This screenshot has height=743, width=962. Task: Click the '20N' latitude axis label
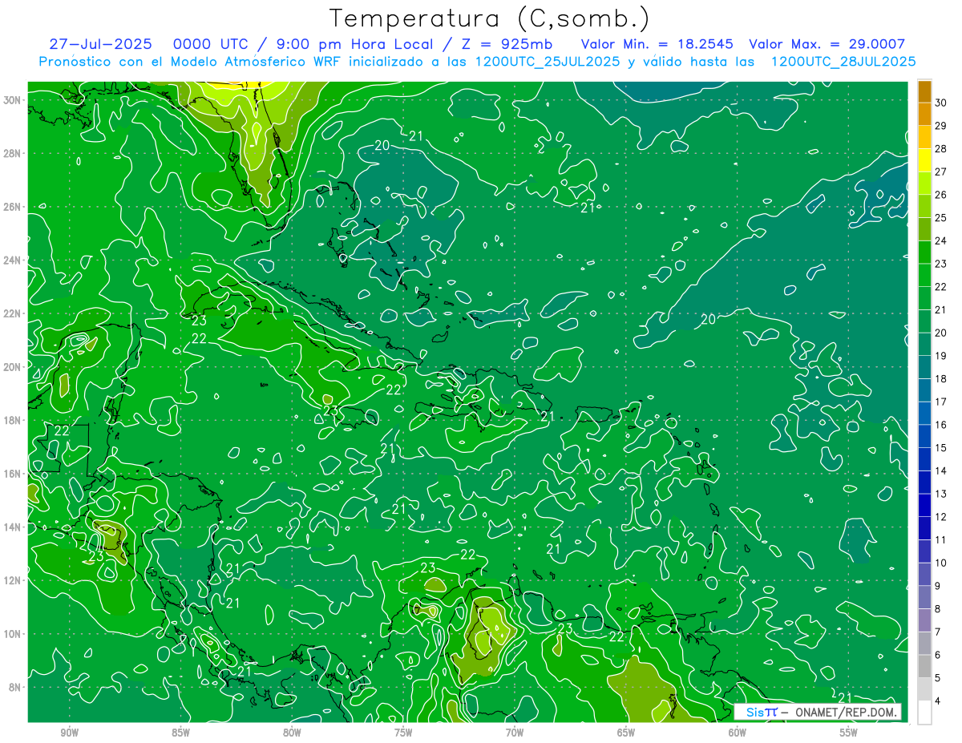13,367
